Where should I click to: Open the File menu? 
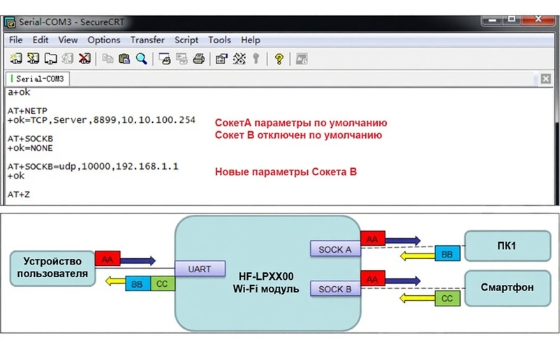coord(16,40)
